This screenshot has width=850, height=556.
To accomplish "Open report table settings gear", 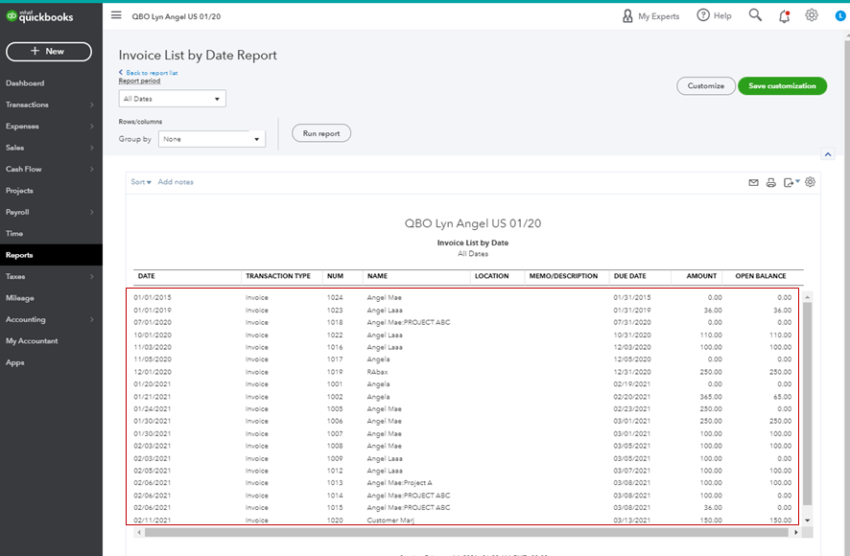I will (x=810, y=182).
